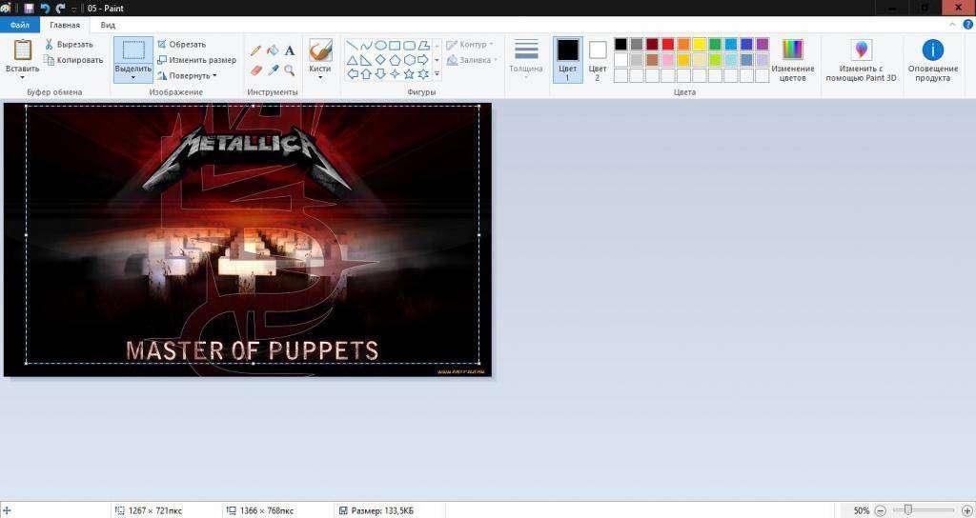This screenshot has height=518, width=976.
Task: Choose the Five-point star shape
Action: click(409, 74)
